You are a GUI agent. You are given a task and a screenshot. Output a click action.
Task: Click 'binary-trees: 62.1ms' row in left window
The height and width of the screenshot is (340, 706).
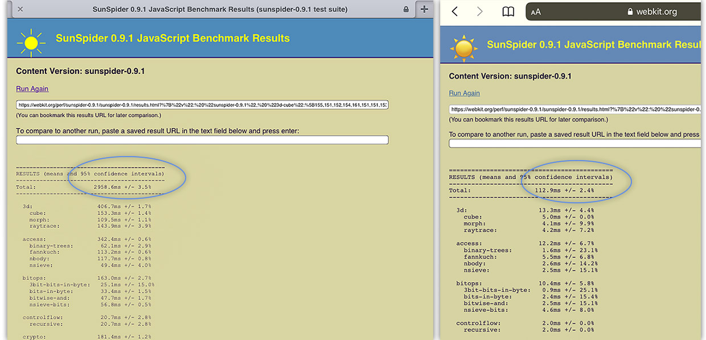(x=90, y=246)
